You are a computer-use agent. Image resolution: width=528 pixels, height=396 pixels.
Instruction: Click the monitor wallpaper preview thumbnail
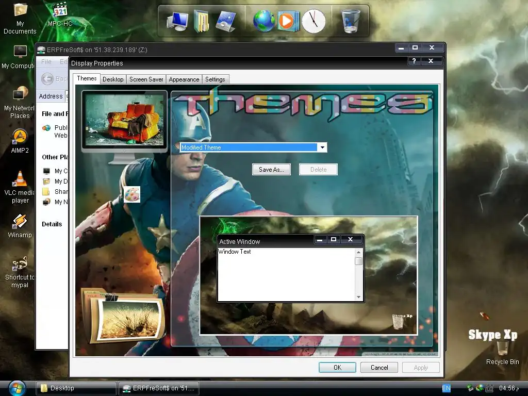pos(125,120)
